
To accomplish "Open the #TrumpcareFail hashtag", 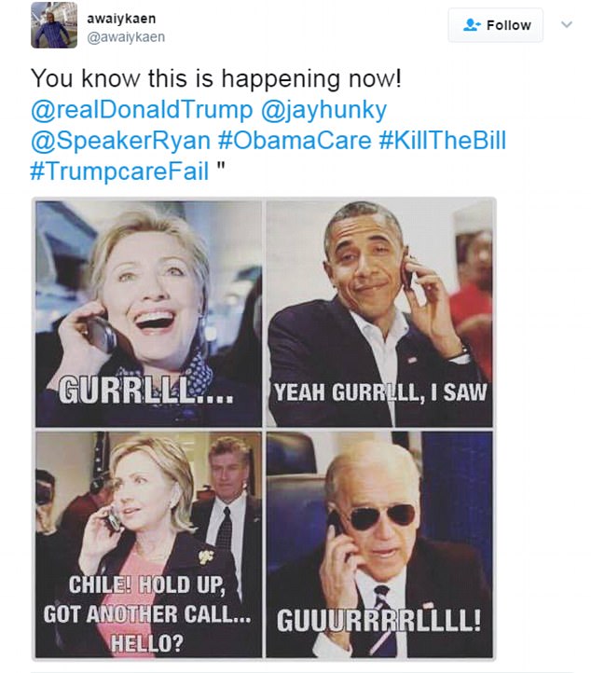I will coord(119,171).
